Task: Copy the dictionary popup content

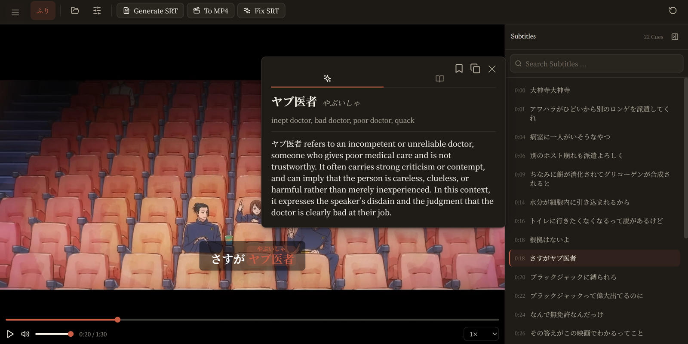Action: (475, 69)
